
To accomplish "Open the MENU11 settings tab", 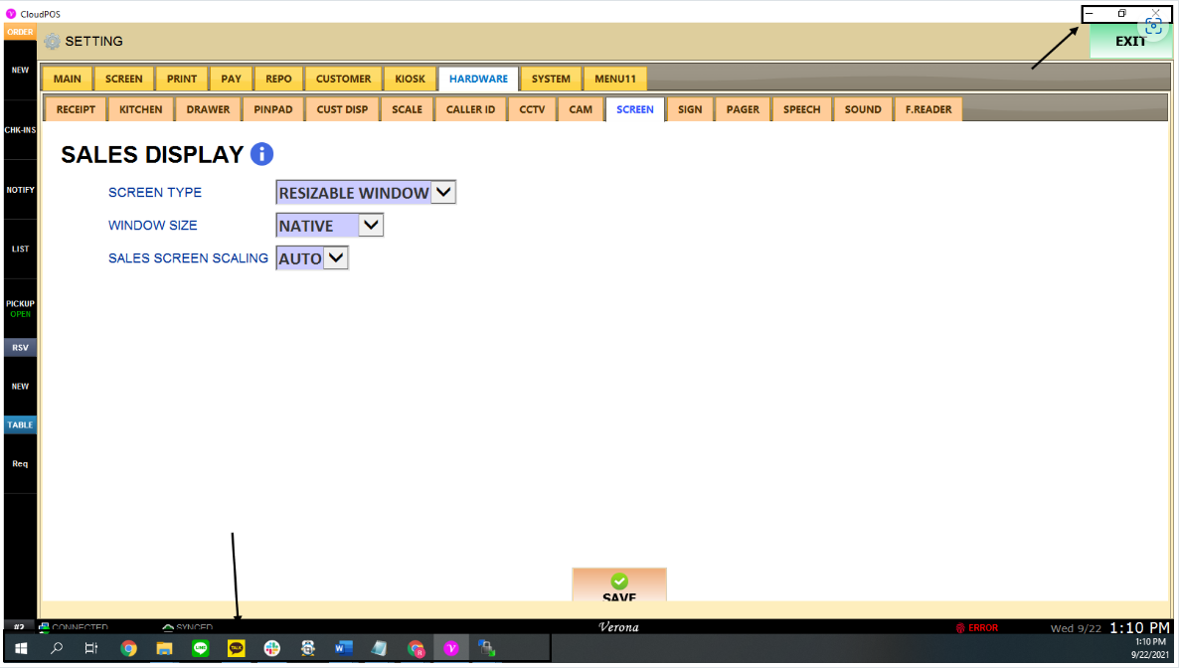I will coord(615,79).
